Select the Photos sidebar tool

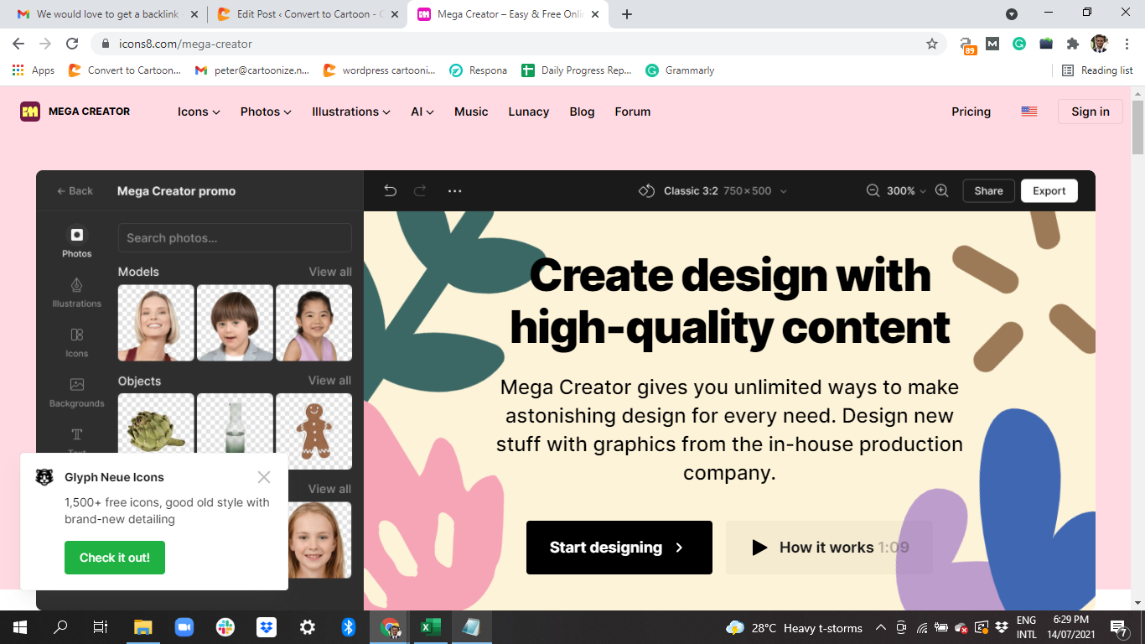76,241
